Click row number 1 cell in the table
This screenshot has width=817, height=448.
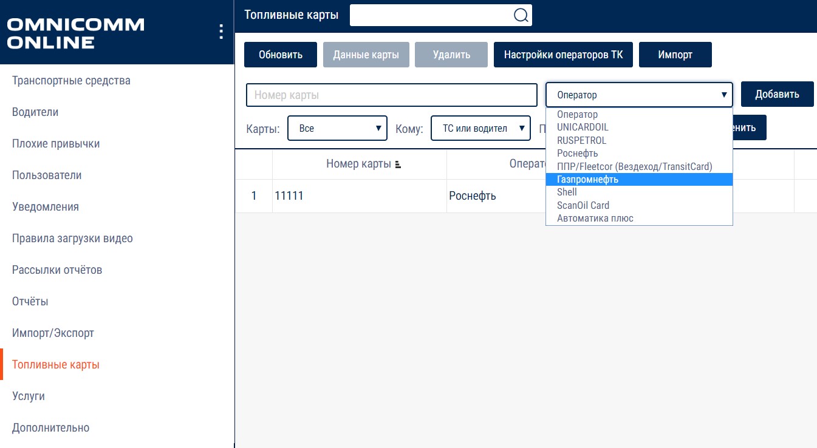click(x=254, y=196)
